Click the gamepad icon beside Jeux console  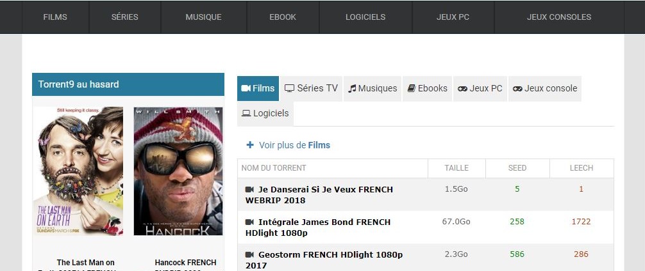517,89
